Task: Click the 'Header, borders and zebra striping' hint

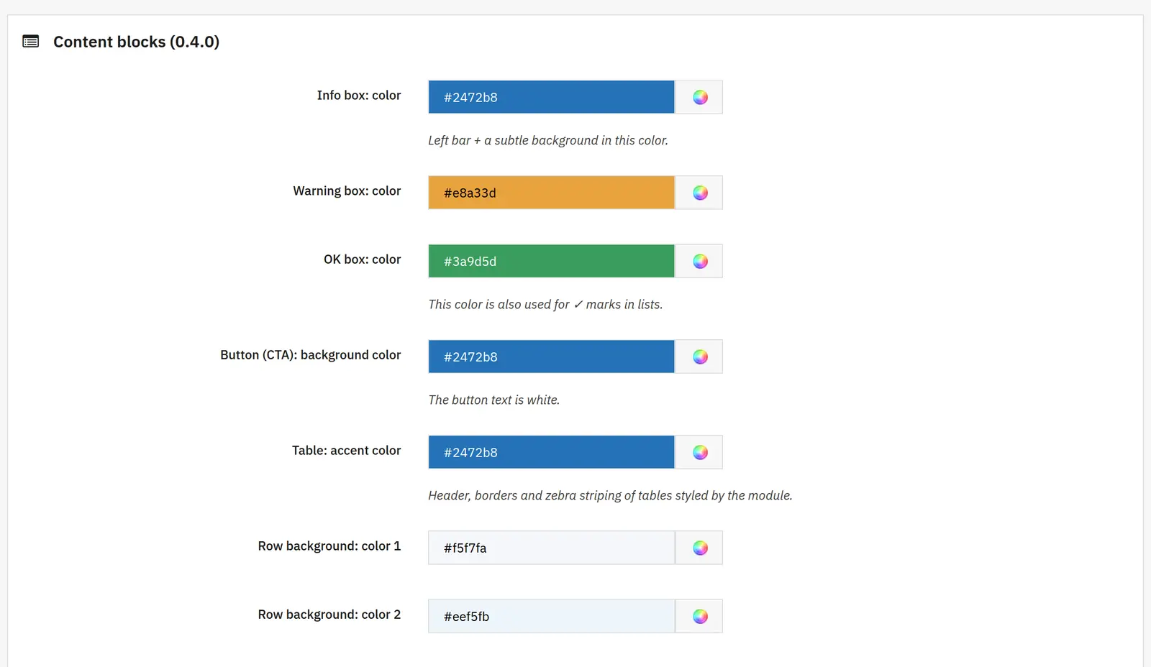Action: click(610, 496)
